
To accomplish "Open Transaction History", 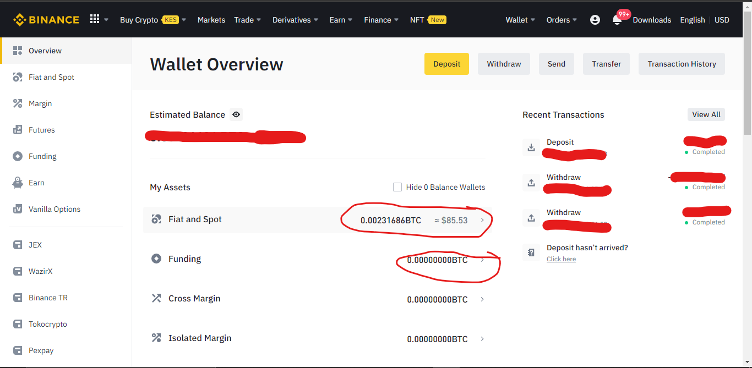I will tap(682, 64).
